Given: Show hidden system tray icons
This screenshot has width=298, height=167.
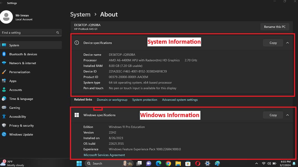Looking at the screenshot, I should (x=256, y=163).
